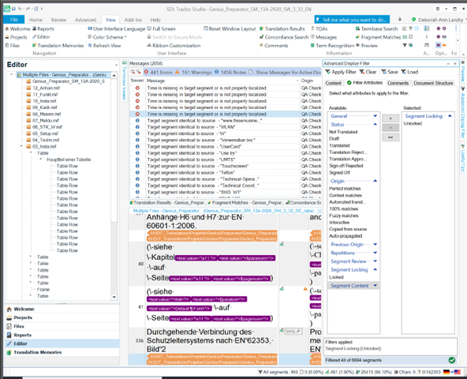Click the Tell me what you want to do box
This screenshot has height=379, width=467.
(x=352, y=20)
